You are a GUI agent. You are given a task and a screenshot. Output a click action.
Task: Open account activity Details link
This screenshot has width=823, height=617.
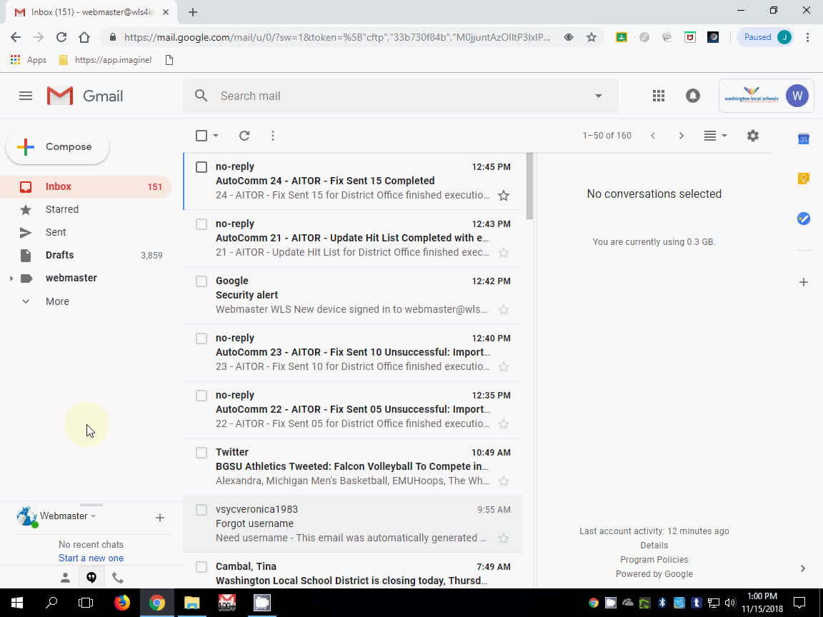click(654, 545)
